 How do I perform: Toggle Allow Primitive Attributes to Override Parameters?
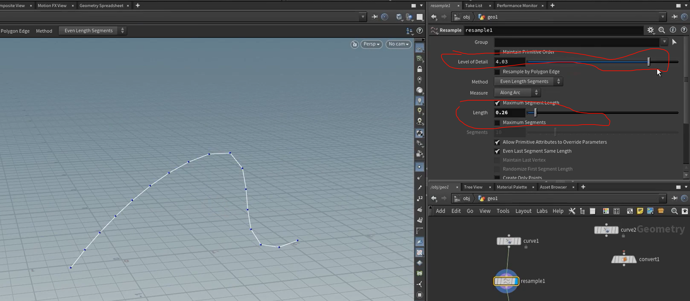click(x=497, y=142)
